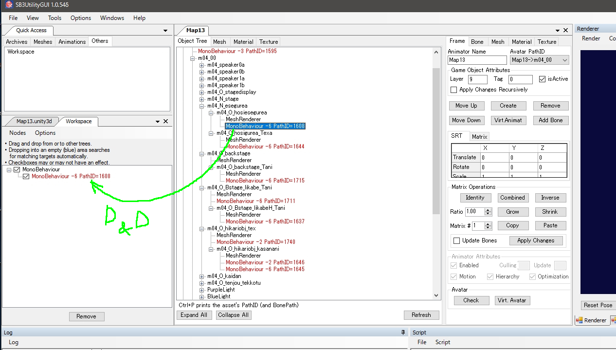Collapse the m04_00 root node
Viewport: 616px width, 350px height.
click(x=193, y=58)
